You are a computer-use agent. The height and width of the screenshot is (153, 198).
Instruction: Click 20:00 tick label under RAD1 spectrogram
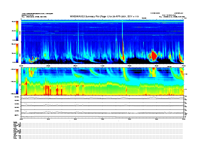156,66
